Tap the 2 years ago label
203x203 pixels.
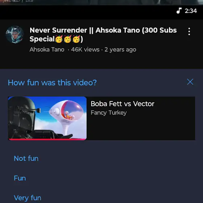pos(120,50)
